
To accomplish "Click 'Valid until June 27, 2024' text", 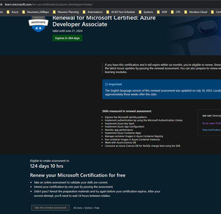I will point(67,31).
